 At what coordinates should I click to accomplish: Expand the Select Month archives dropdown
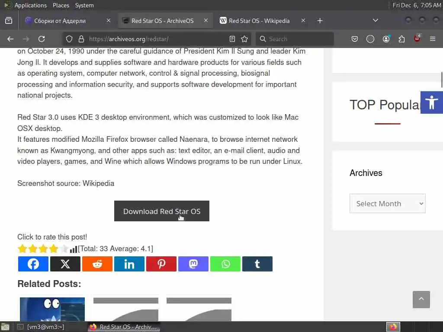(x=387, y=203)
